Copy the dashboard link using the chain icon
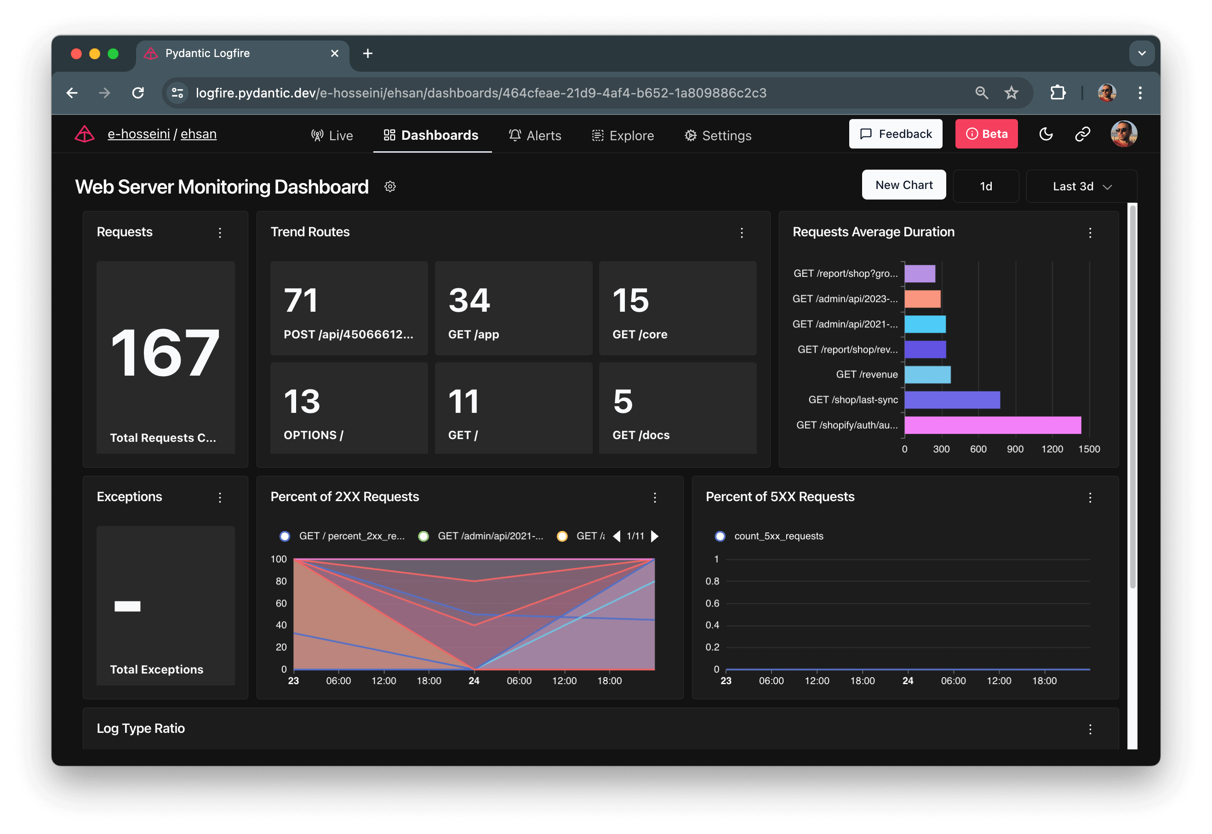 [x=1082, y=134]
